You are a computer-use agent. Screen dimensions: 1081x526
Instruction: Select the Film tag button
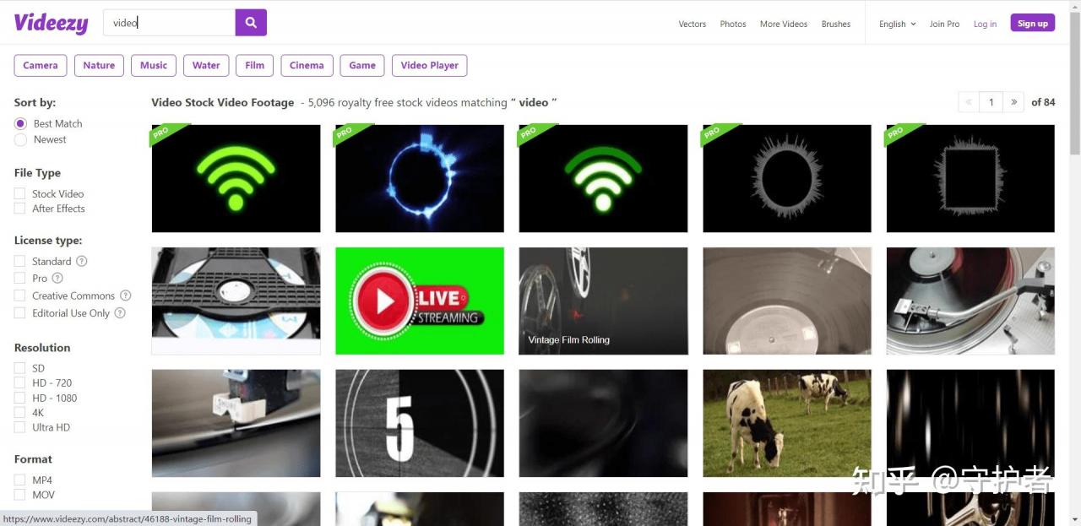click(x=255, y=65)
